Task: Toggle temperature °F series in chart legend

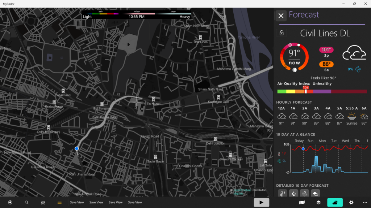Action: point(281,153)
